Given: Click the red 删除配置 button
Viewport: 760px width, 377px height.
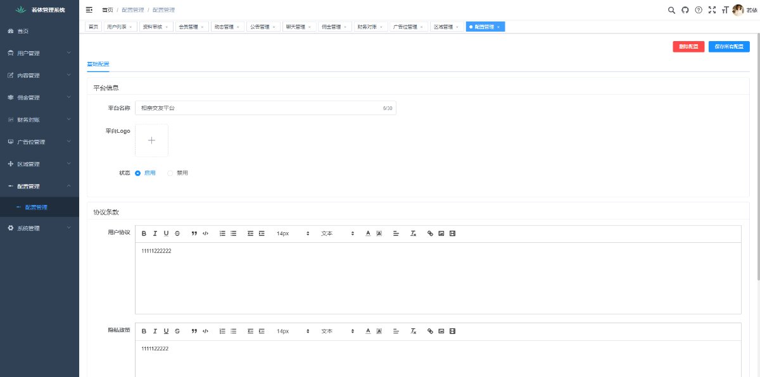Looking at the screenshot, I should (x=688, y=46).
